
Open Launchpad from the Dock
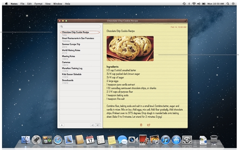click(x=36, y=140)
